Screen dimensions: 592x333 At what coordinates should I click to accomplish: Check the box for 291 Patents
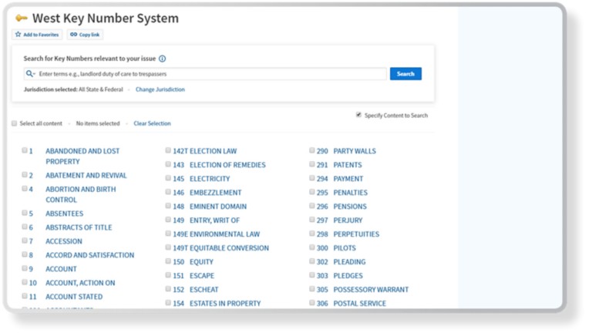(312, 164)
